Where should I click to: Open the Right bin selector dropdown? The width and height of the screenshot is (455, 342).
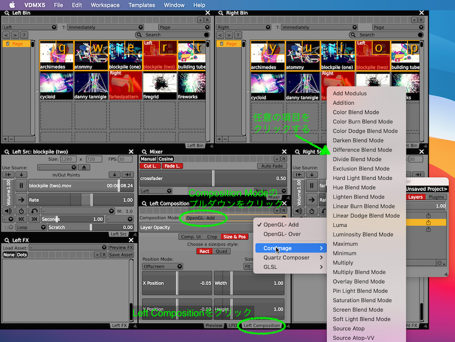(244, 27)
